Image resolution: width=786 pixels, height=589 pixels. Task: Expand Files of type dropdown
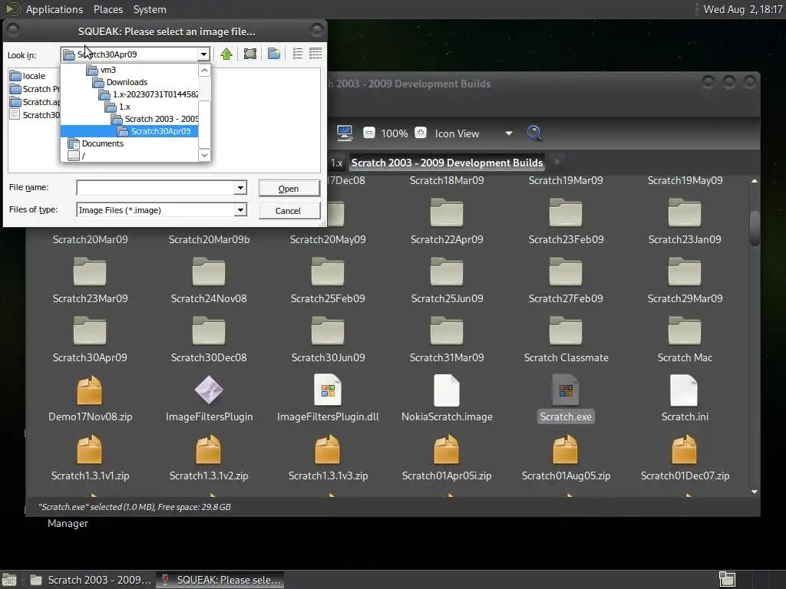pyautogui.click(x=240, y=210)
